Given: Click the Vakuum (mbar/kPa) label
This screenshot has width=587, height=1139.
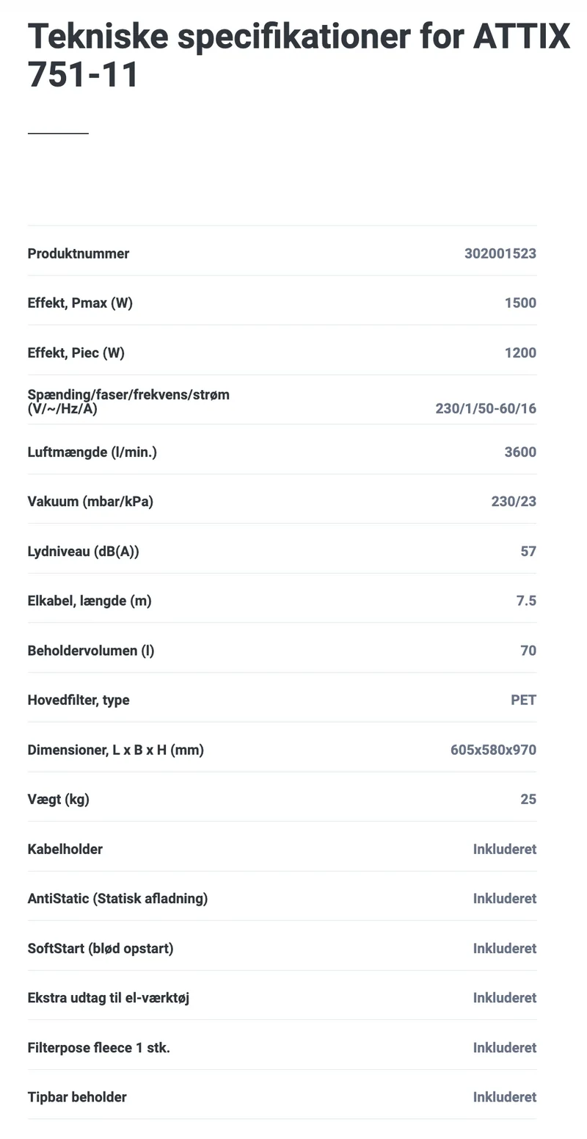Looking at the screenshot, I should 90,502.
